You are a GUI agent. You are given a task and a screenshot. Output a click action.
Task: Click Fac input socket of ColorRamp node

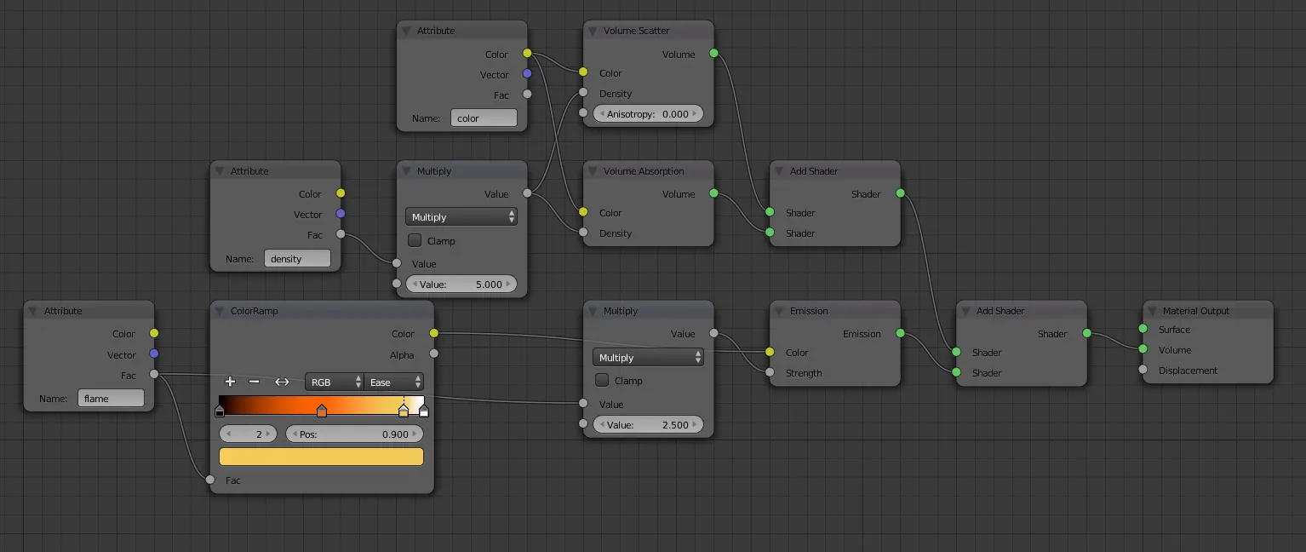210,480
